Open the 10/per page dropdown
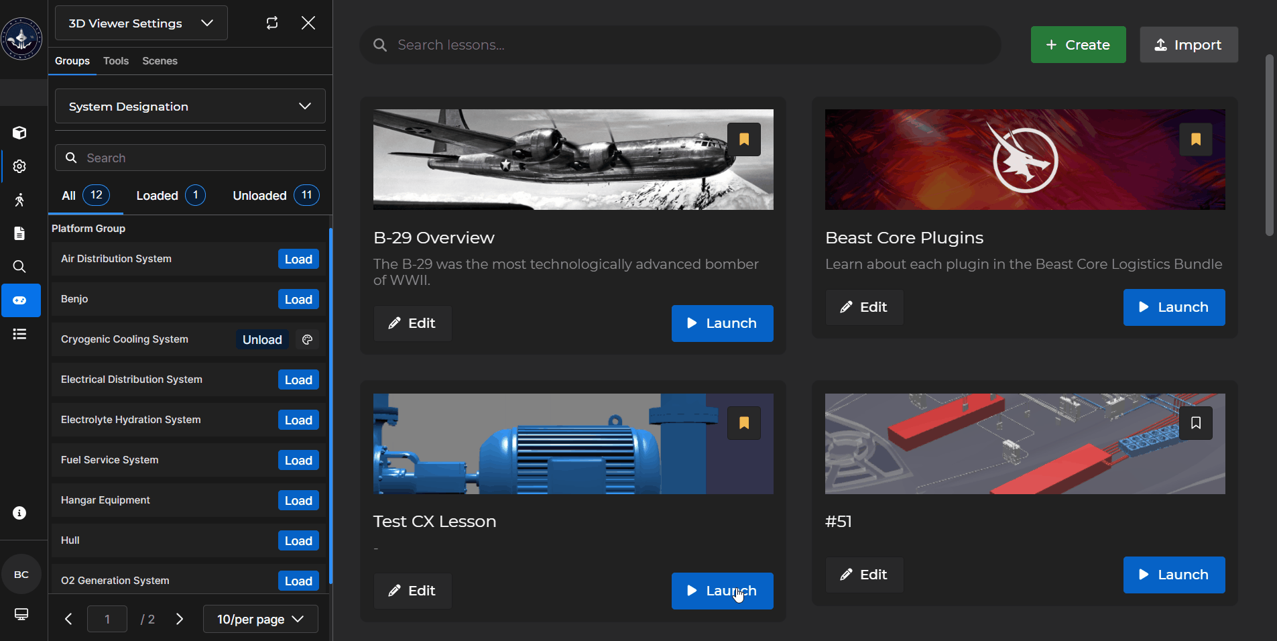This screenshot has height=641, width=1277. 261,619
